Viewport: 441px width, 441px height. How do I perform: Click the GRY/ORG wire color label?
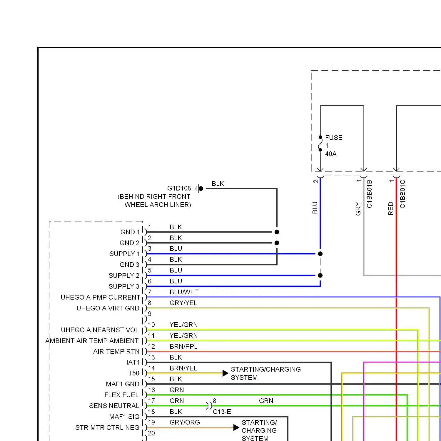[185, 422]
